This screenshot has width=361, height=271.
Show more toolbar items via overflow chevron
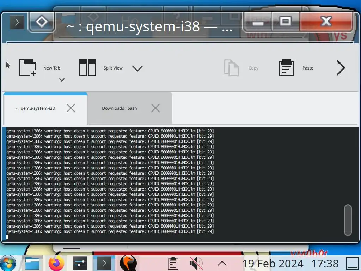click(x=341, y=68)
